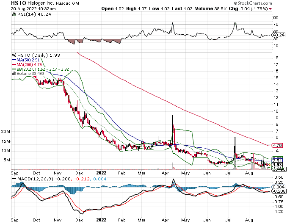Viewport: 287px width, 224px height.
Task: Click the red down-triangle after the Chg value
Action: click(x=270, y=9)
